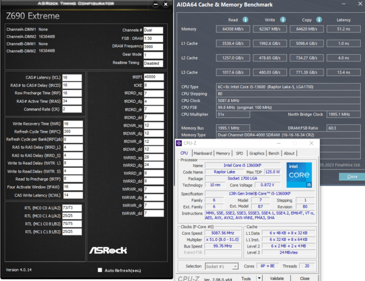Click the Validate button in CPU-Z

277,278
